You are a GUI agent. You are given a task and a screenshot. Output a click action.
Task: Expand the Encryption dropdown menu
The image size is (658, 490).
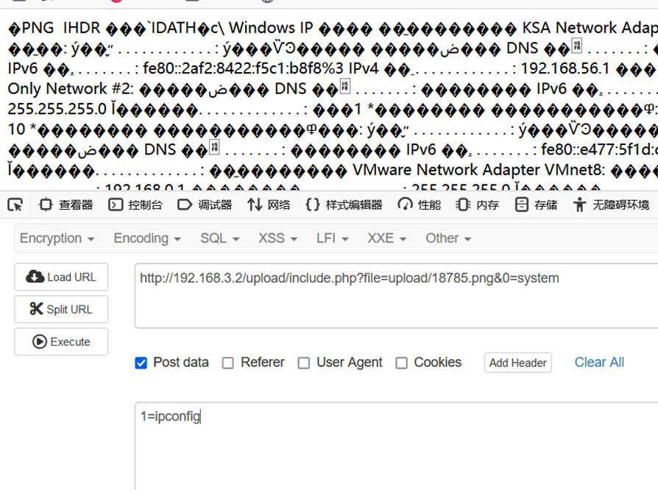point(57,238)
